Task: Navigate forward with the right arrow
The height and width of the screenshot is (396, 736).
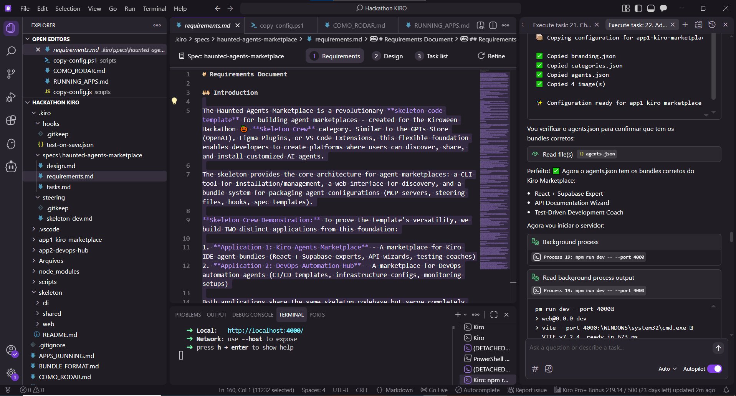Action: (x=230, y=8)
